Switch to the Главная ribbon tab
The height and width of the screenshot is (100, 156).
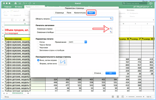8,7
